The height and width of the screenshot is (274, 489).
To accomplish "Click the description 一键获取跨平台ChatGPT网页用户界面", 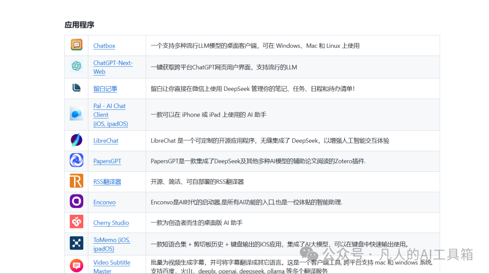I will click(224, 67).
